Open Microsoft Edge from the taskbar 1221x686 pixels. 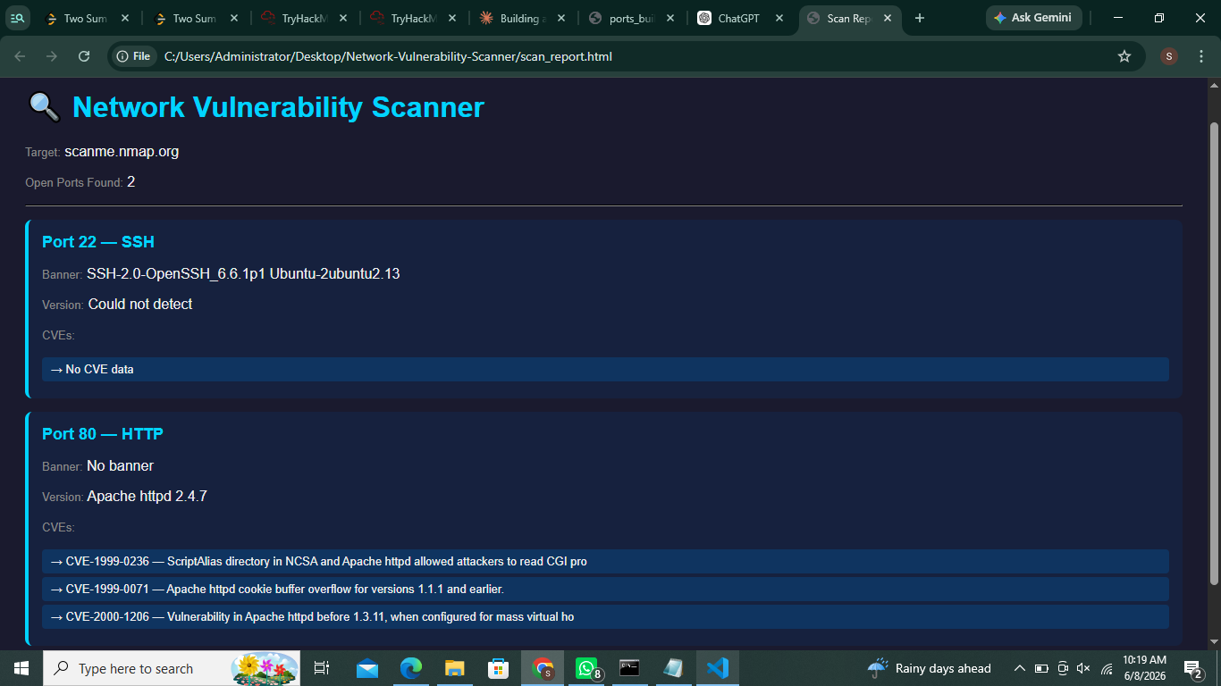click(x=410, y=668)
